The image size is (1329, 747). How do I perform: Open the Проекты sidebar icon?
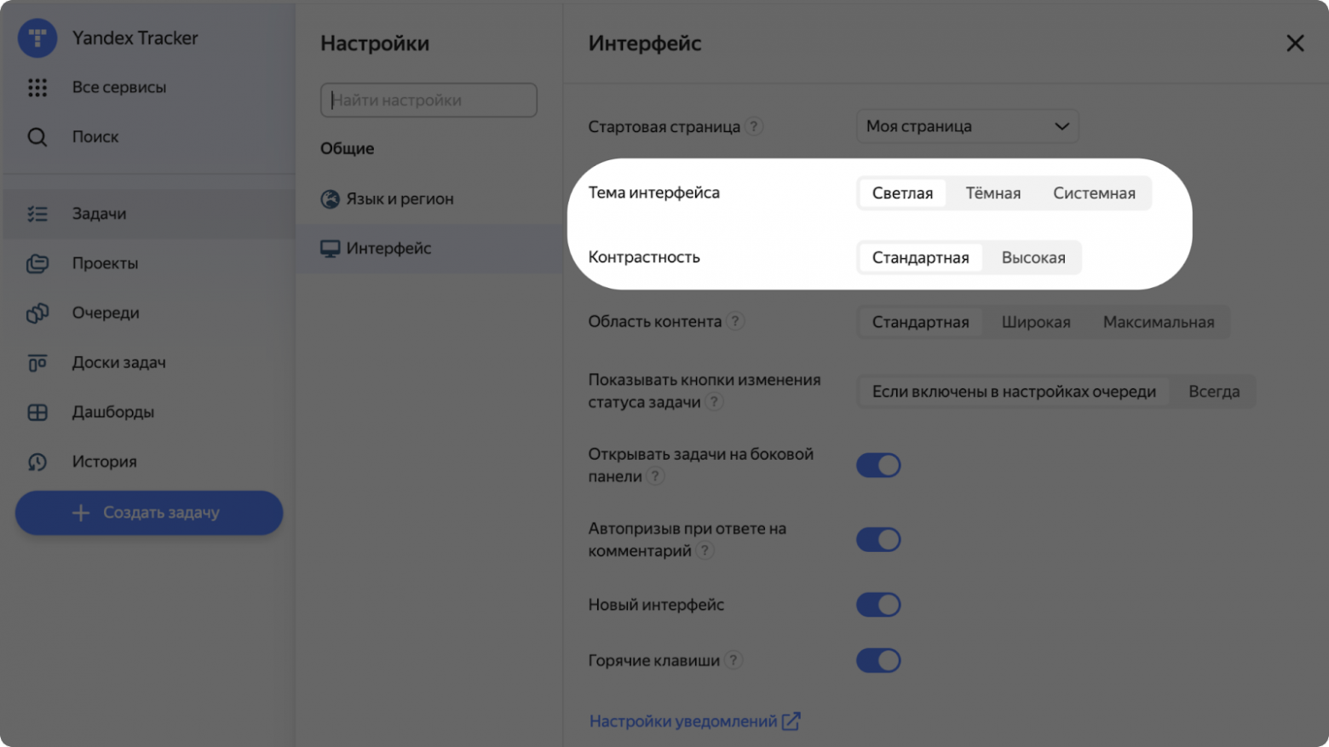point(37,263)
